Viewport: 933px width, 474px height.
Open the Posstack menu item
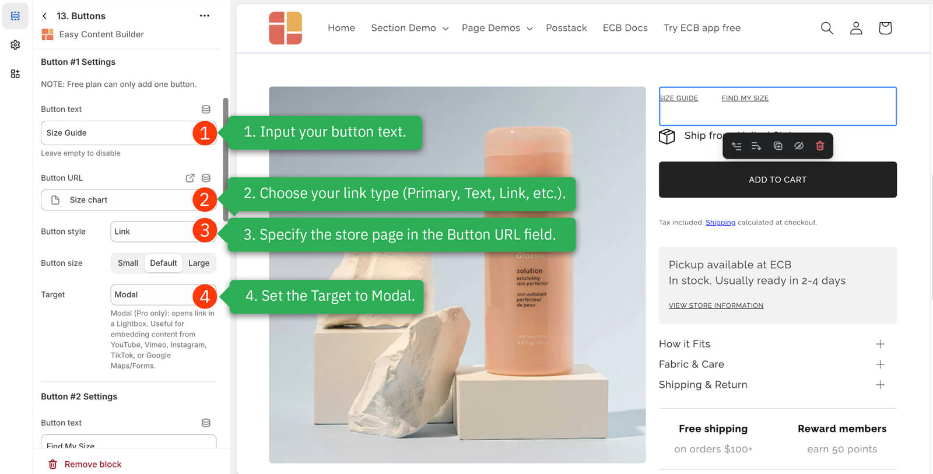[566, 28]
